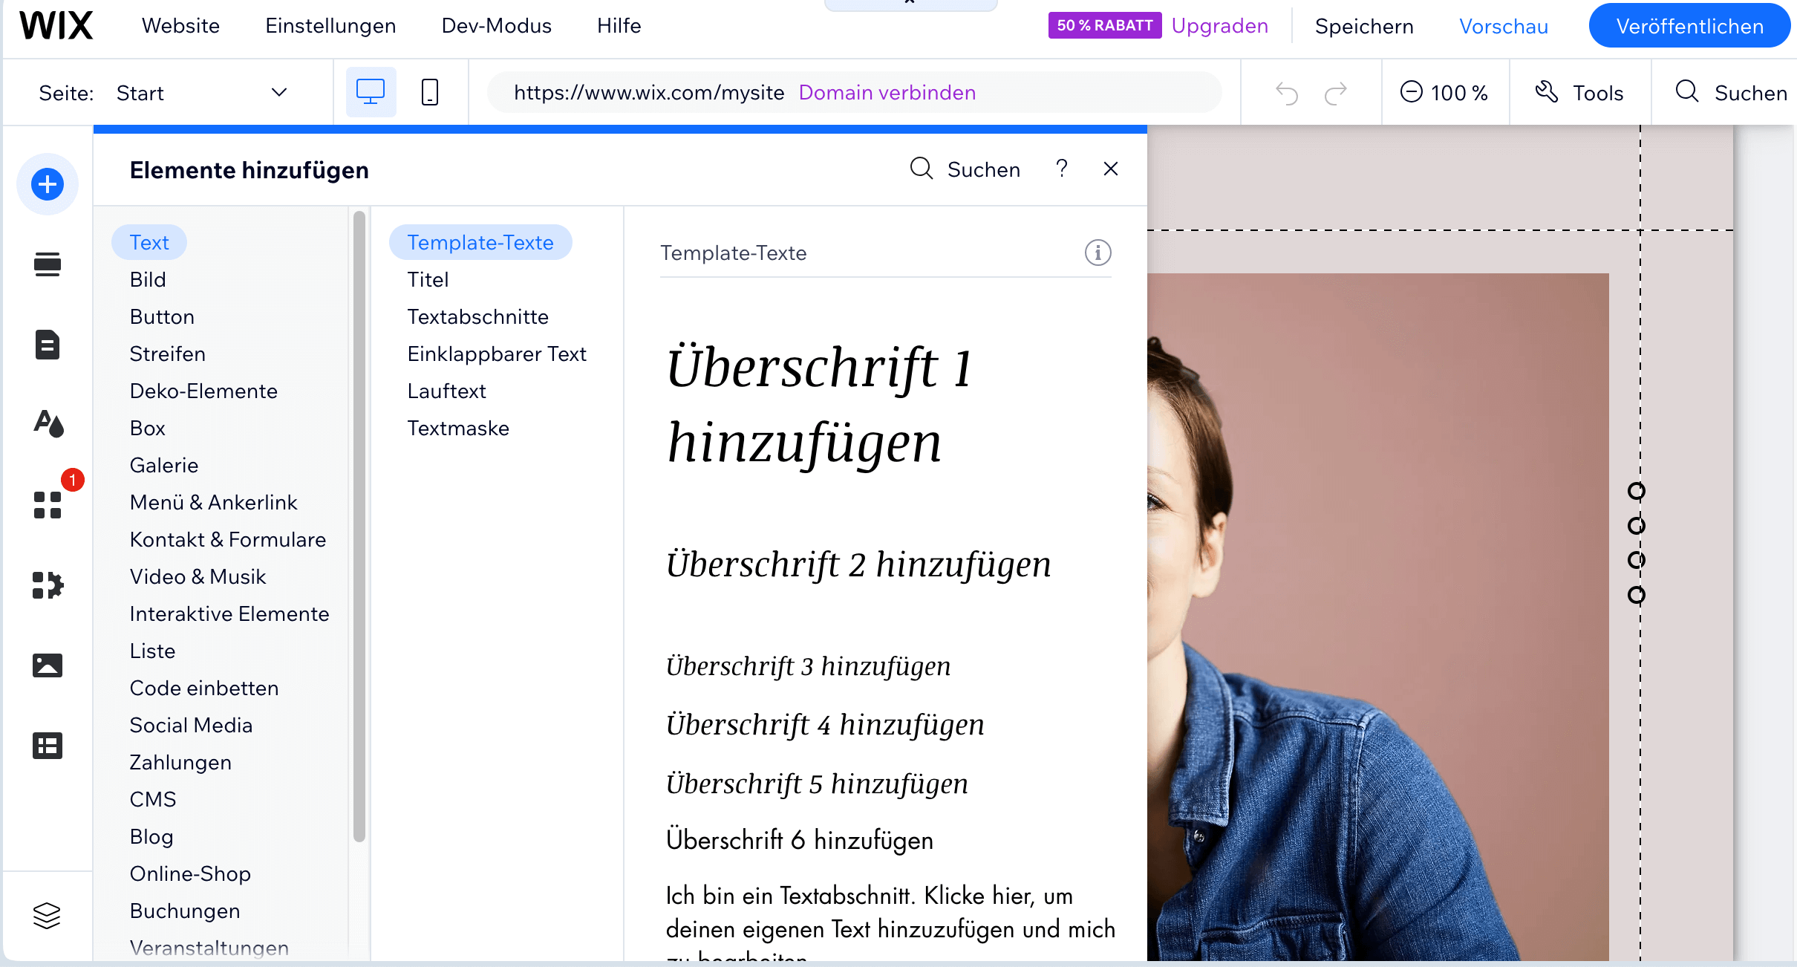
Task: Click the undo arrow
Action: coord(1287,94)
